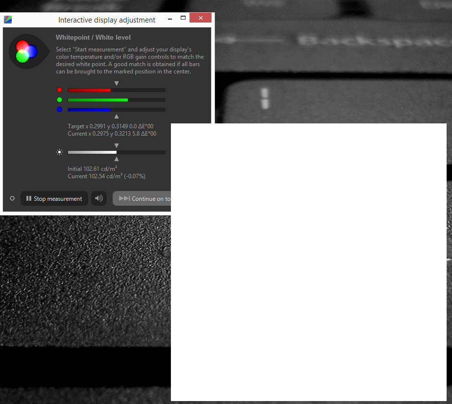Click the upward marker below the luminance bar

coord(117,159)
